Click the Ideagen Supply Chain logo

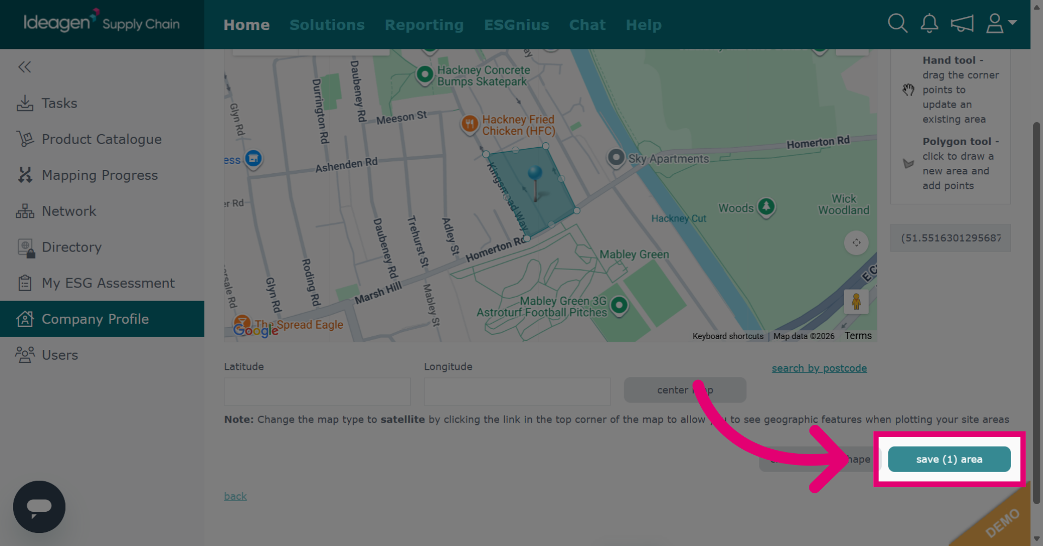102,22
